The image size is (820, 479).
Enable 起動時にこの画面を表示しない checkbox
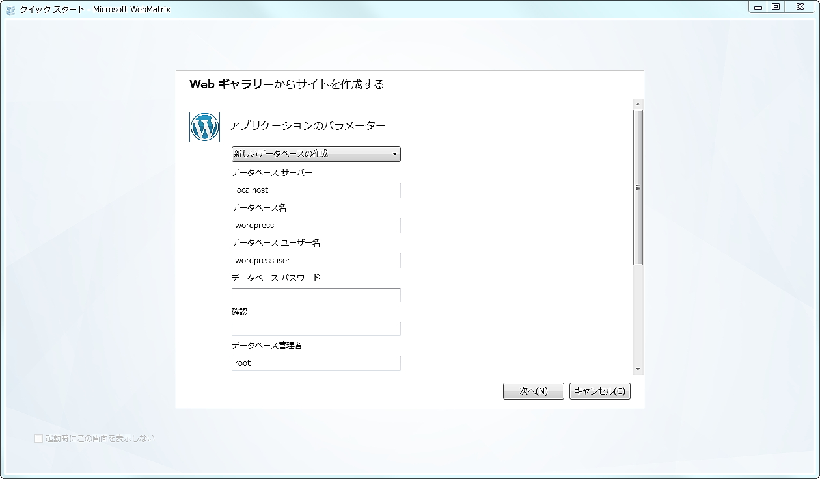[x=39, y=438]
